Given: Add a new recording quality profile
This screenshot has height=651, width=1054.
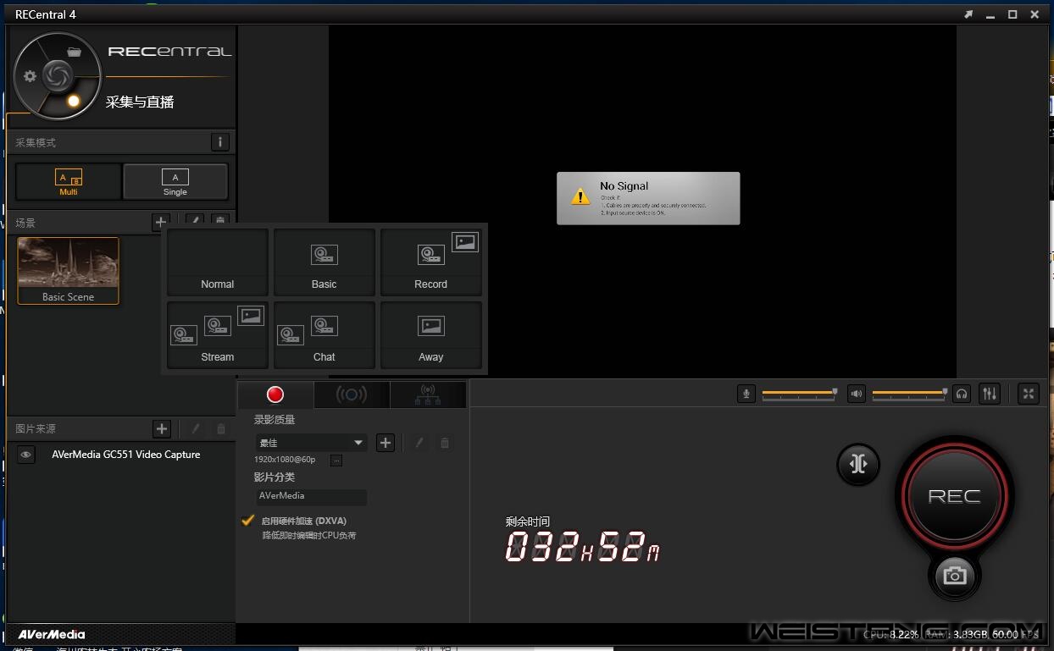Looking at the screenshot, I should (386, 443).
